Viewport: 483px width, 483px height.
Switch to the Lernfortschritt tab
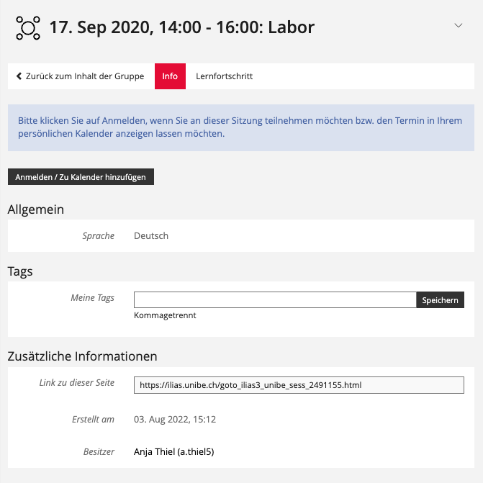pyautogui.click(x=224, y=76)
